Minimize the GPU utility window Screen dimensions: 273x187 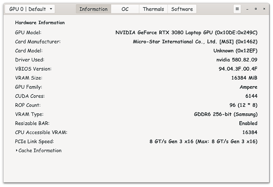point(248,9)
